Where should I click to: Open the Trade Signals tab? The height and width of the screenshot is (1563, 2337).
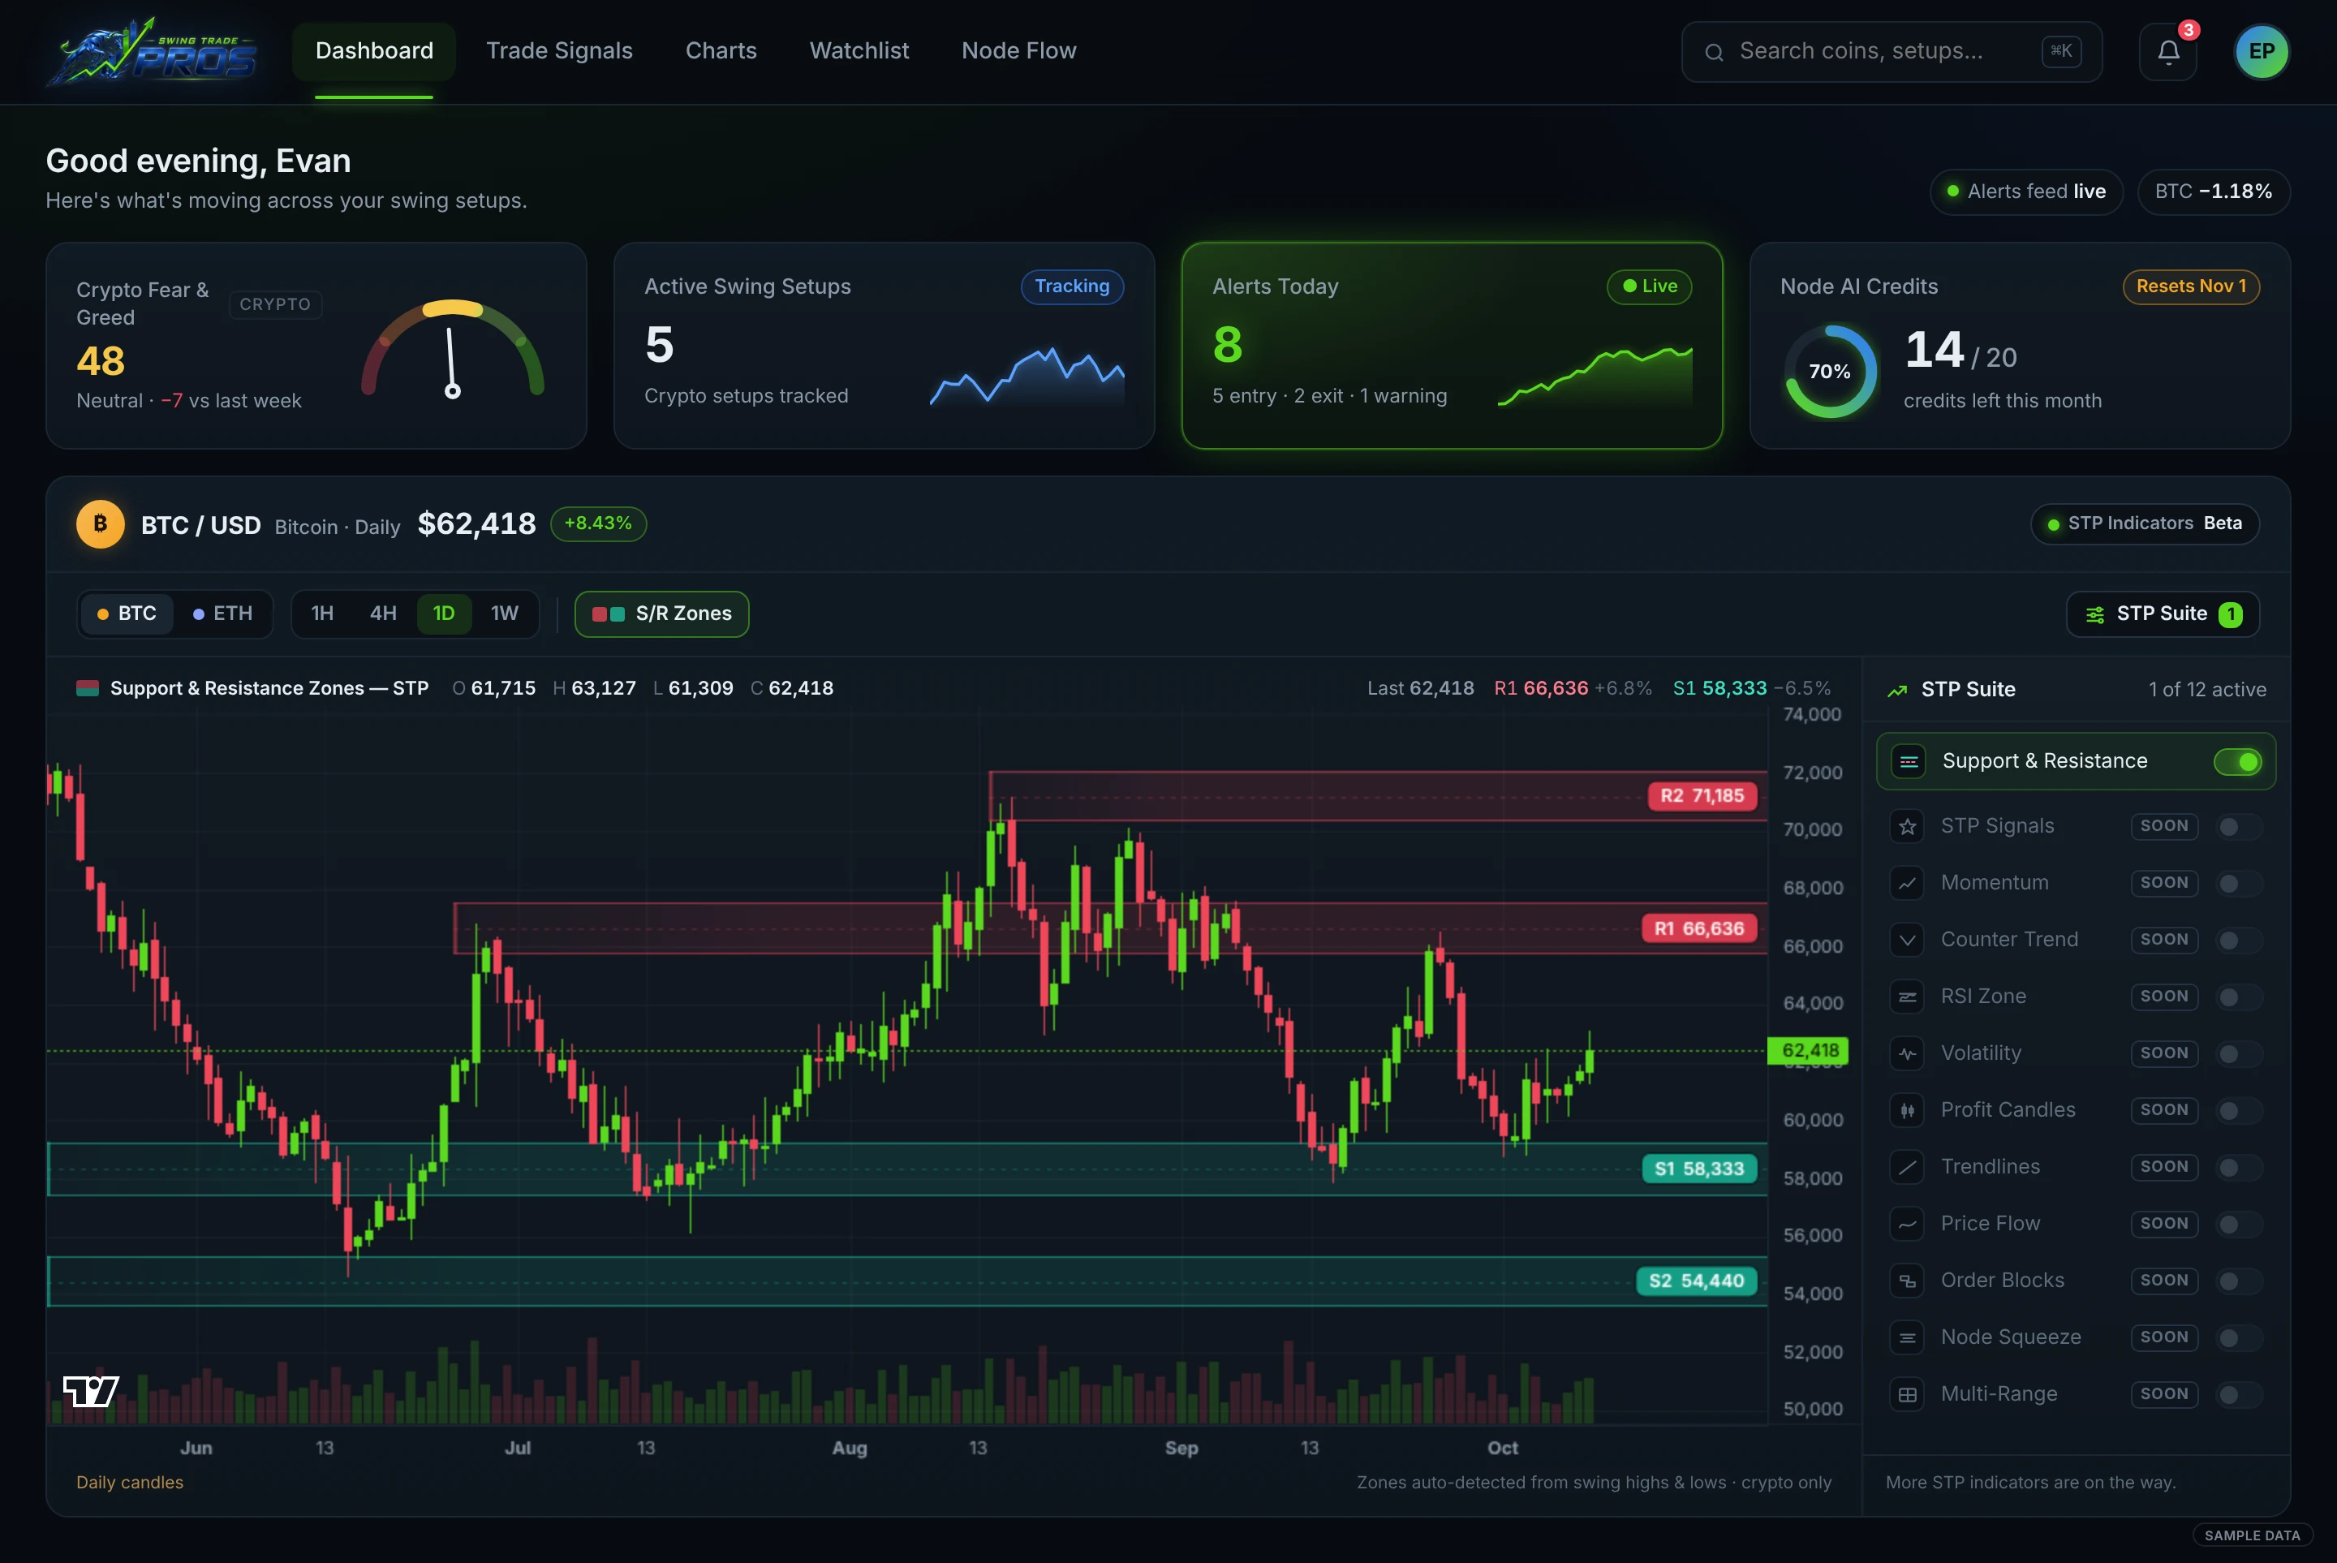click(x=559, y=51)
